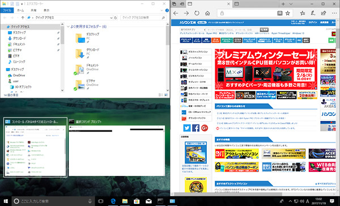340x206 pixels.
Task: Refresh Explorer folder view
Action: tap(116, 18)
